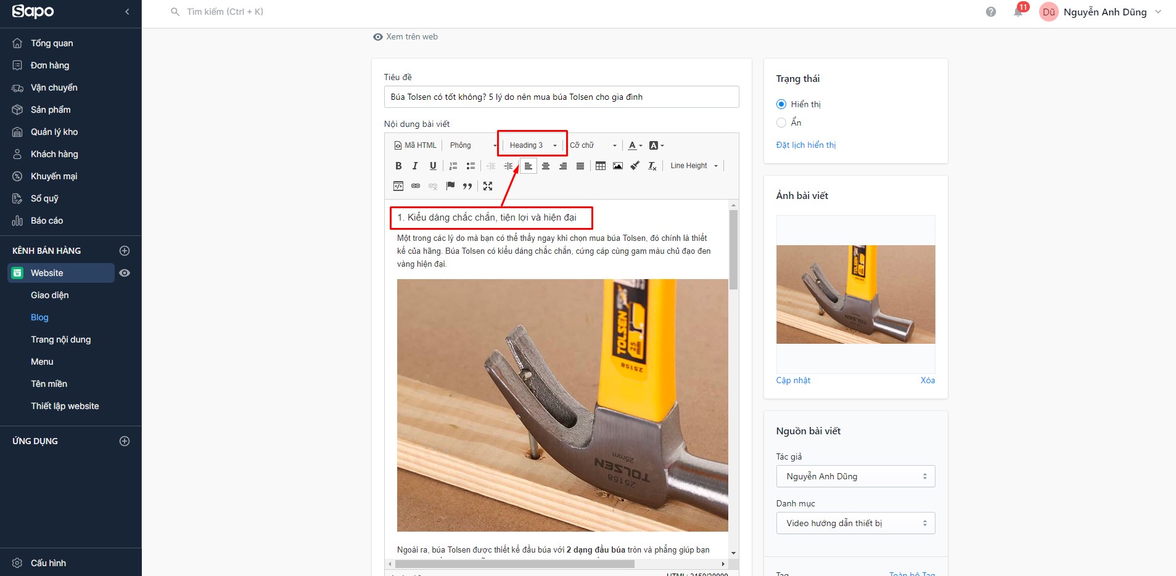Justify the paragraph text

click(580, 166)
